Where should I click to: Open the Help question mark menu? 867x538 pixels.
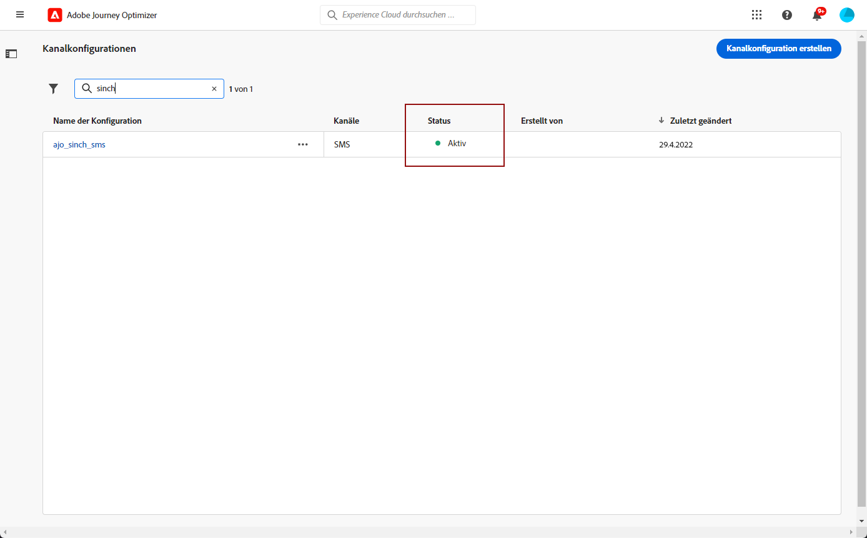[x=787, y=15]
